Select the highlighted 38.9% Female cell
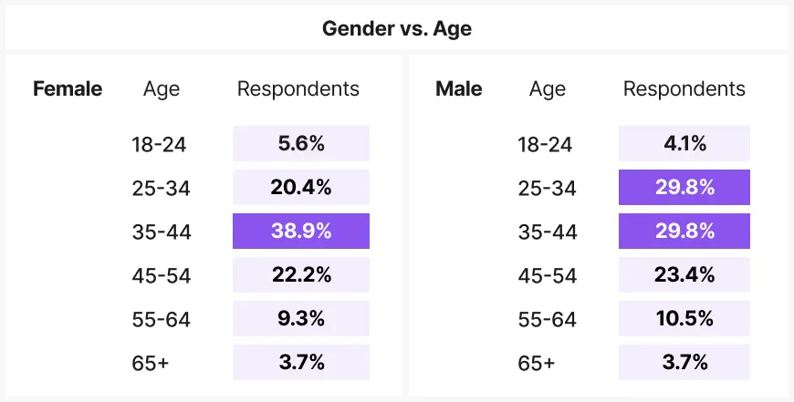 pyautogui.click(x=301, y=232)
